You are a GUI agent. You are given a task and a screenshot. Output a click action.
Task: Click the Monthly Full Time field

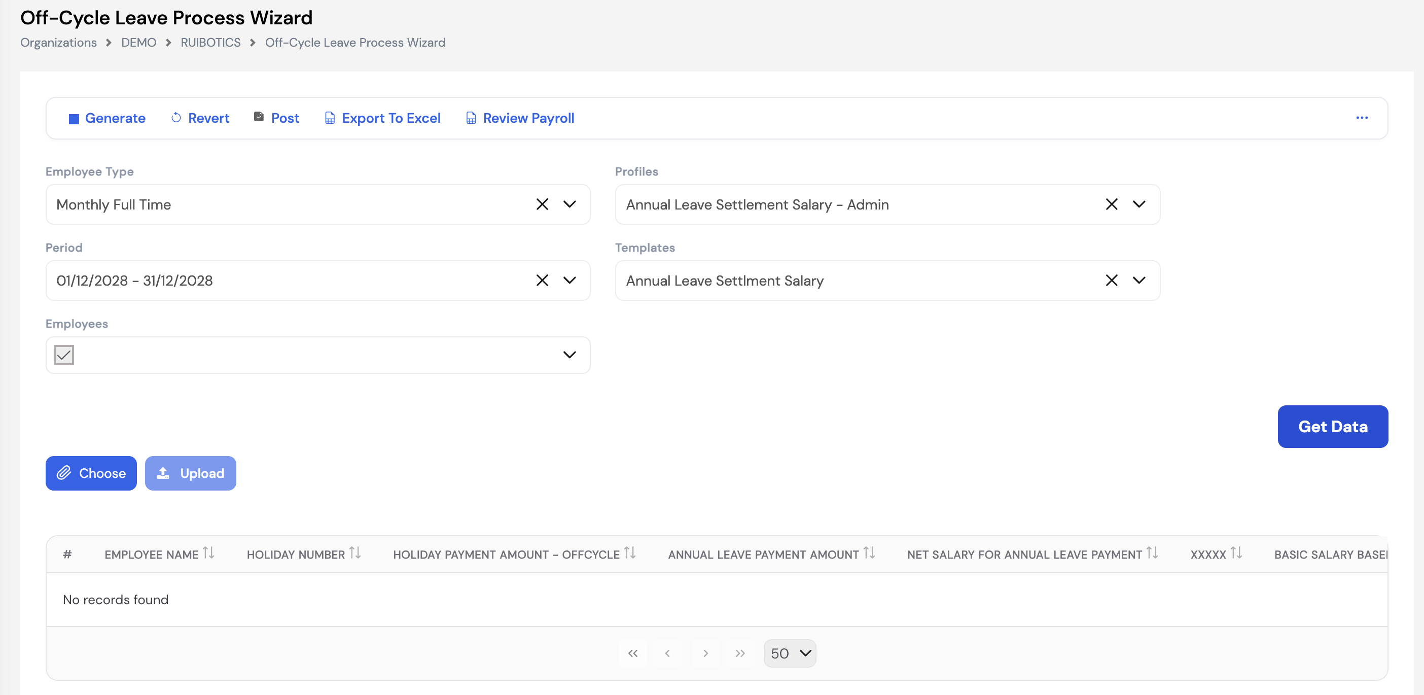pos(318,204)
